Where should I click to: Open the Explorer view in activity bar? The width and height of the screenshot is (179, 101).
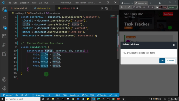coord(4,9)
